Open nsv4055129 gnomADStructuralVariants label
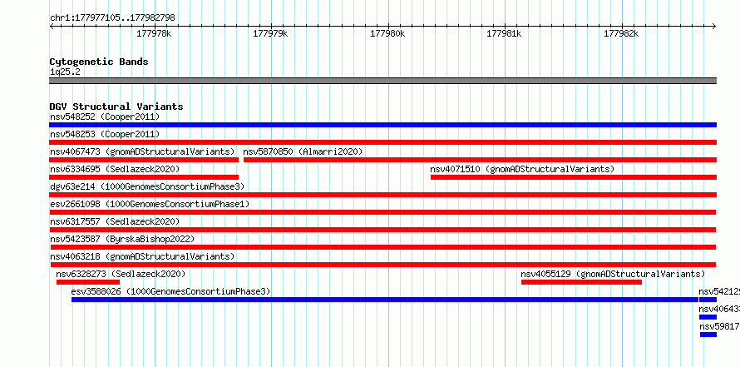This screenshot has width=740, height=367. tap(613, 274)
